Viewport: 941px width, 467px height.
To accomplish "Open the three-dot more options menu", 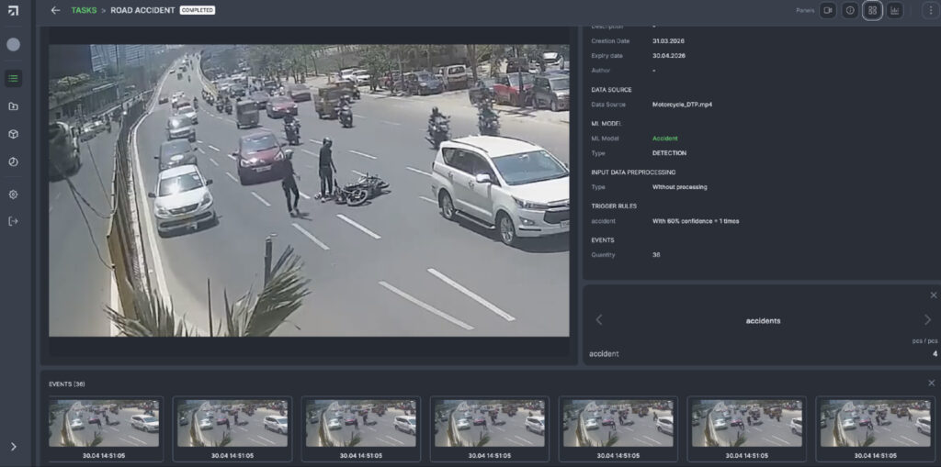I will 931,10.
